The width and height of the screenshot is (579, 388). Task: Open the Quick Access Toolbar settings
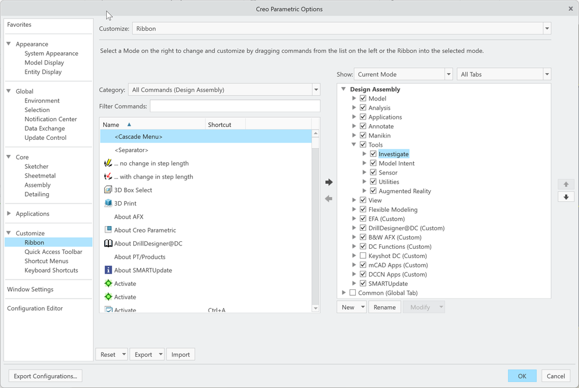pyautogui.click(x=53, y=252)
